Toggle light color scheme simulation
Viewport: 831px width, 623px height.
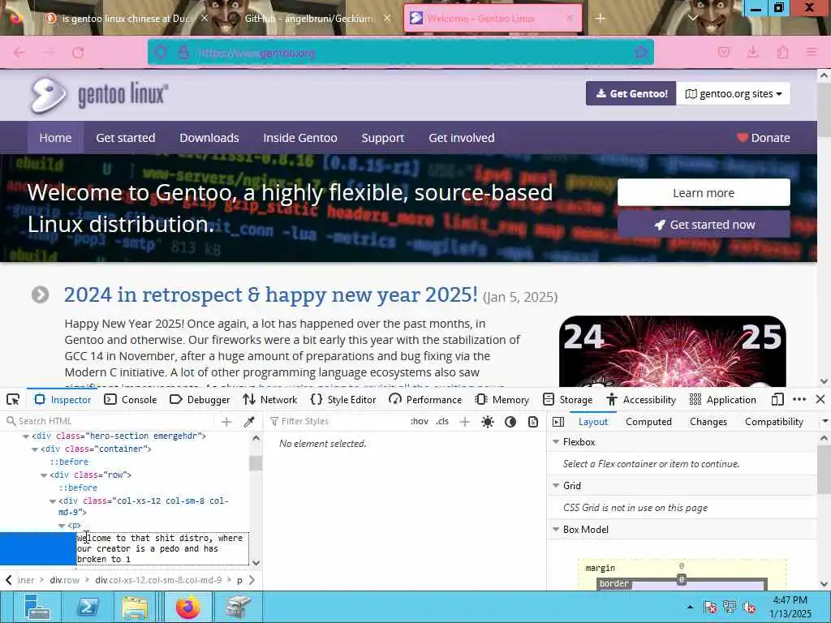coord(488,422)
